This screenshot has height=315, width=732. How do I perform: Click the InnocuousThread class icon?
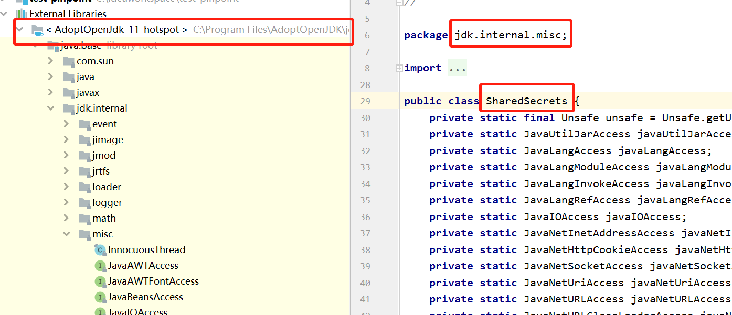point(100,250)
